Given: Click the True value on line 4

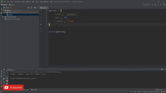Looking at the screenshot, I should click(71, 21).
